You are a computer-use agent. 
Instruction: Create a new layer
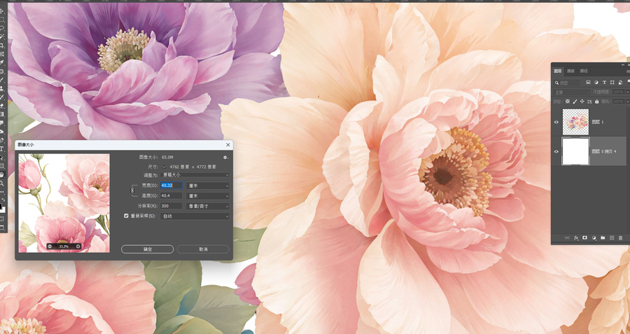coord(612,238)
